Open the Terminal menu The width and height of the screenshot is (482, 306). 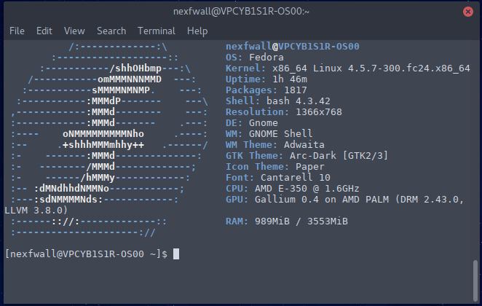coord(157,31)
